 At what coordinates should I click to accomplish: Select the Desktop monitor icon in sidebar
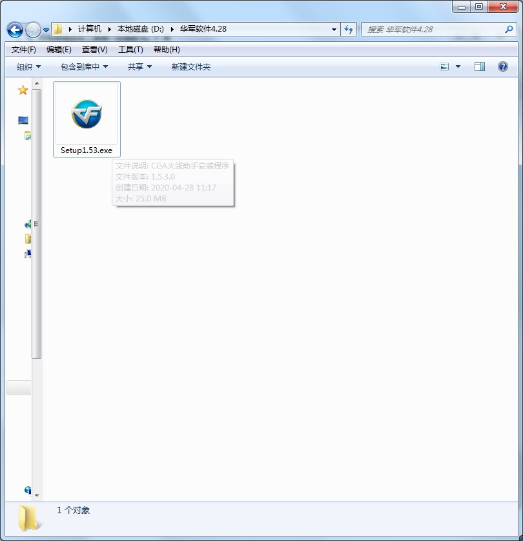point(23,121)
